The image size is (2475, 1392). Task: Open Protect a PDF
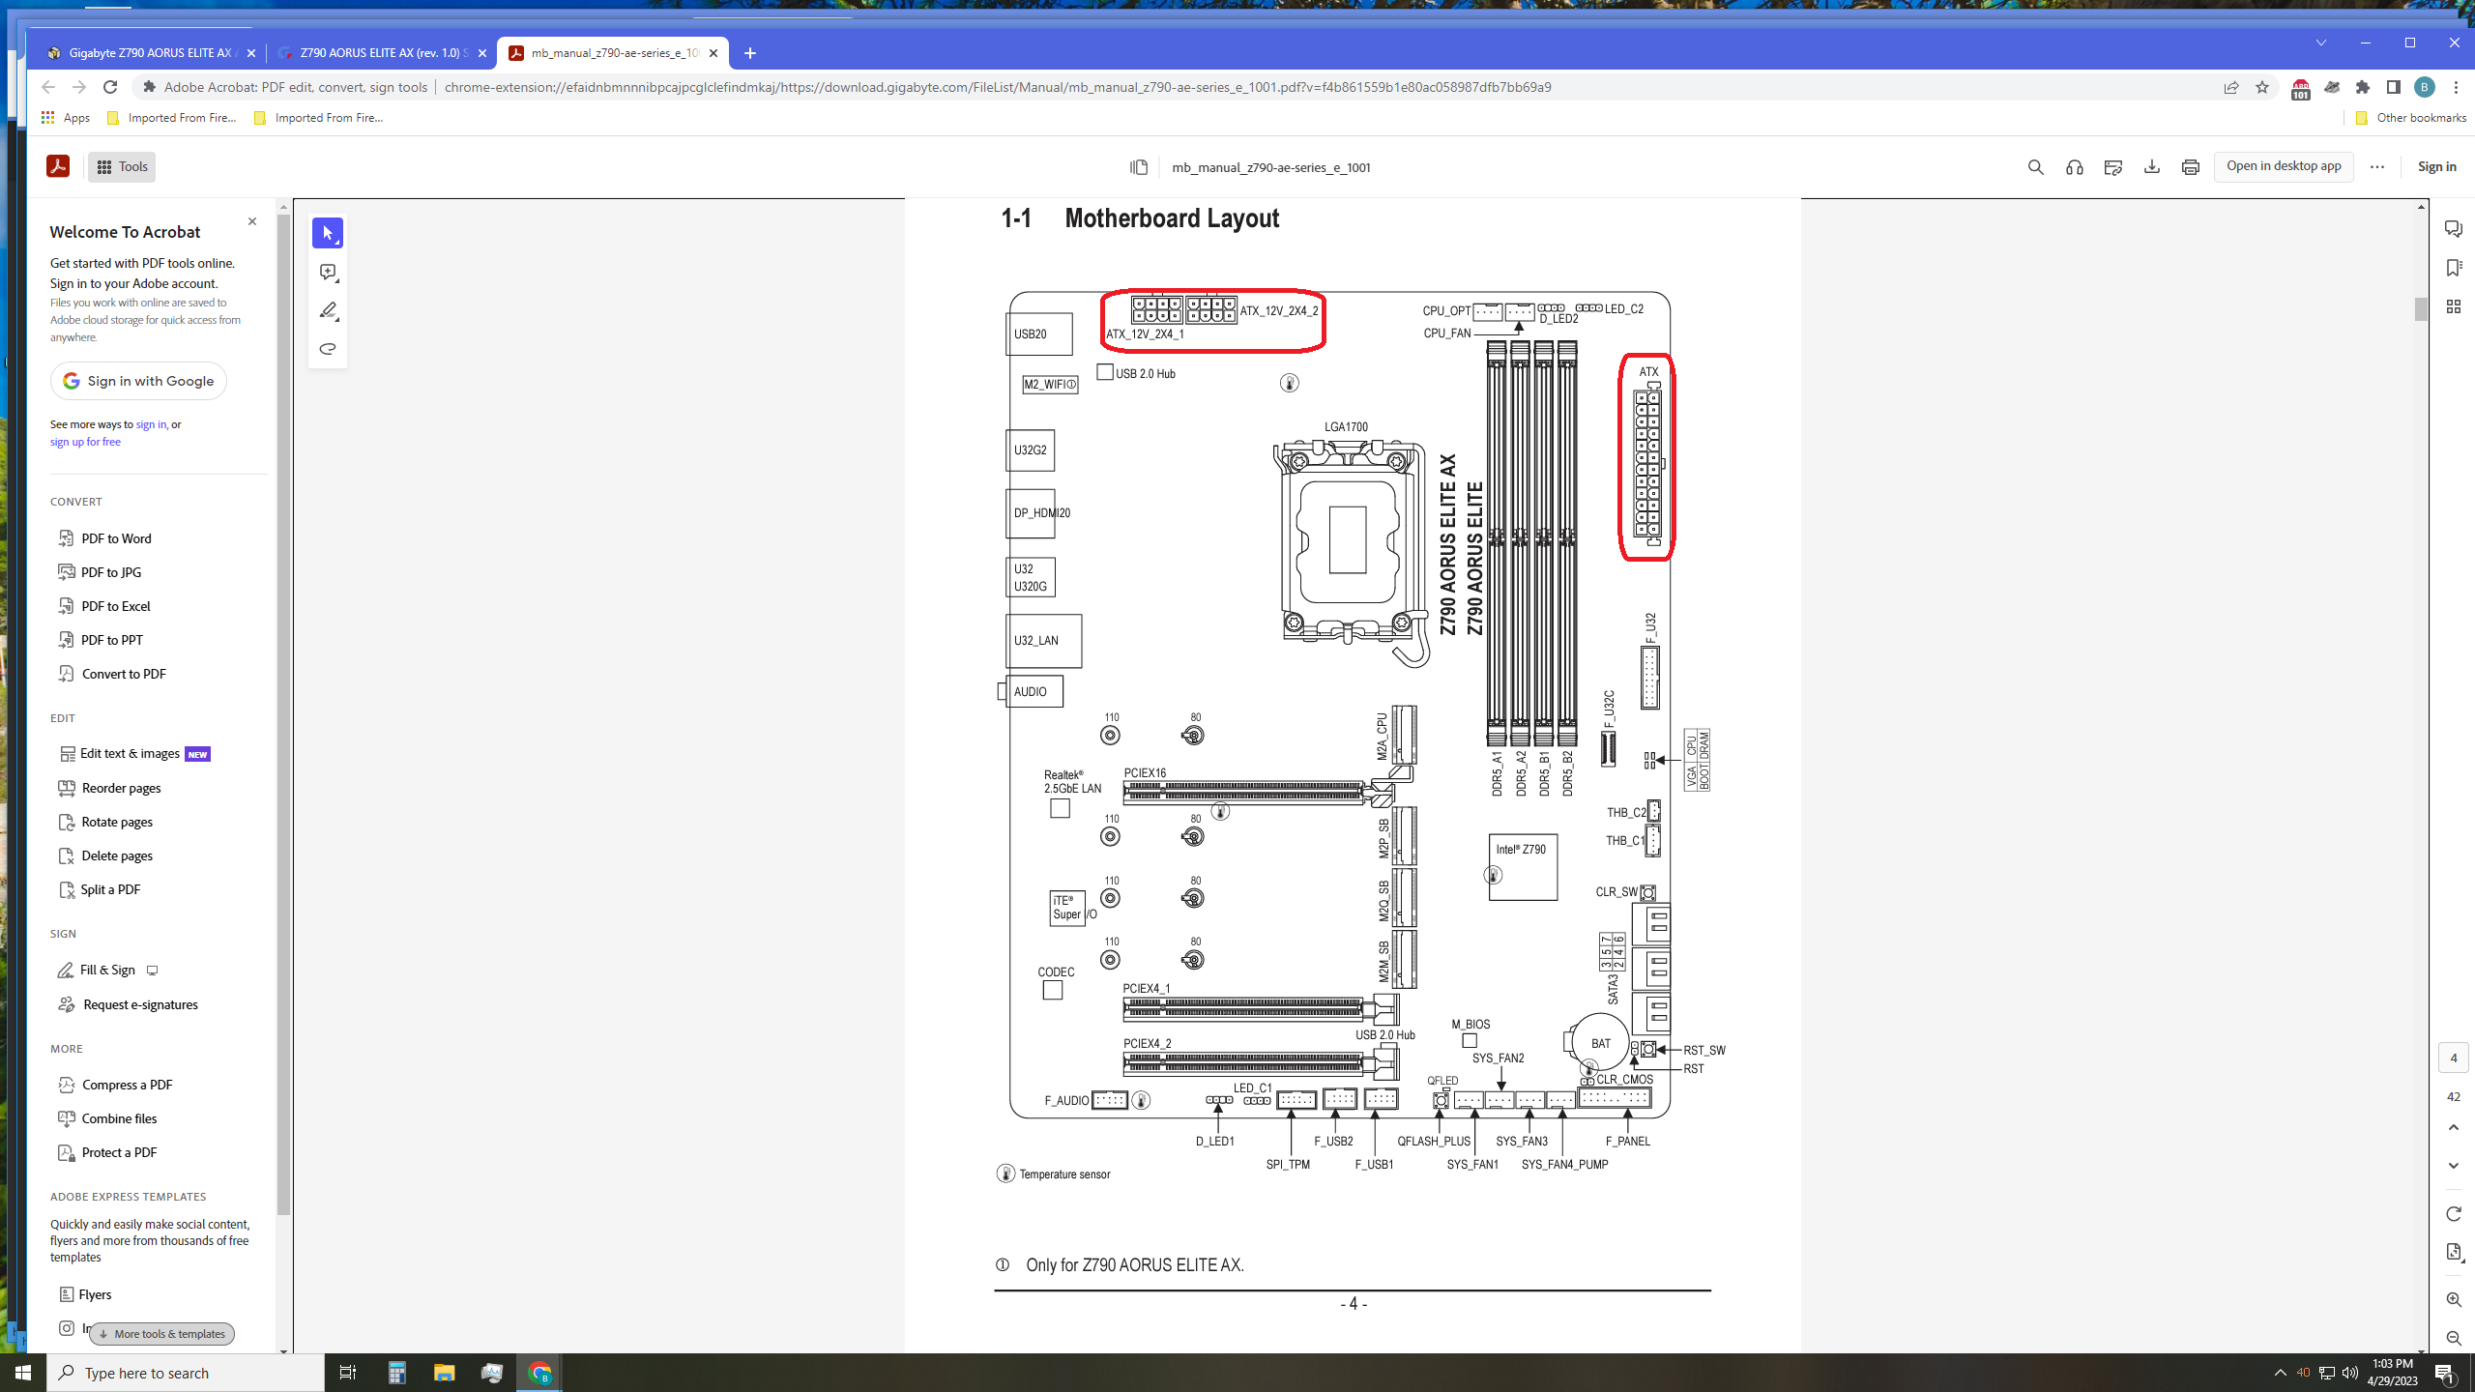click(x=107, y=1152)
